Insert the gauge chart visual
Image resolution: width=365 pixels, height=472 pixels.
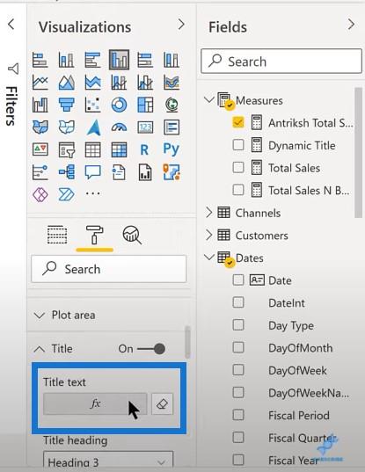click(x=119, y=127)
